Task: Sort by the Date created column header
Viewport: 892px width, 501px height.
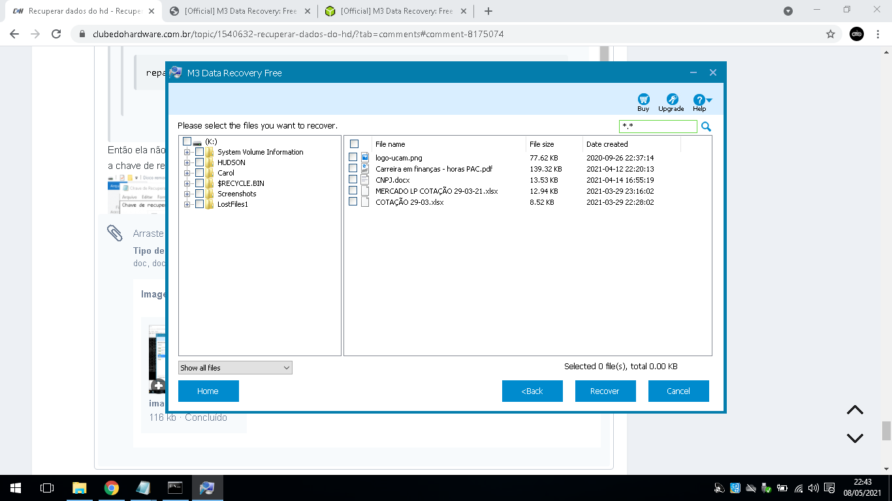Action: (631, 144)
